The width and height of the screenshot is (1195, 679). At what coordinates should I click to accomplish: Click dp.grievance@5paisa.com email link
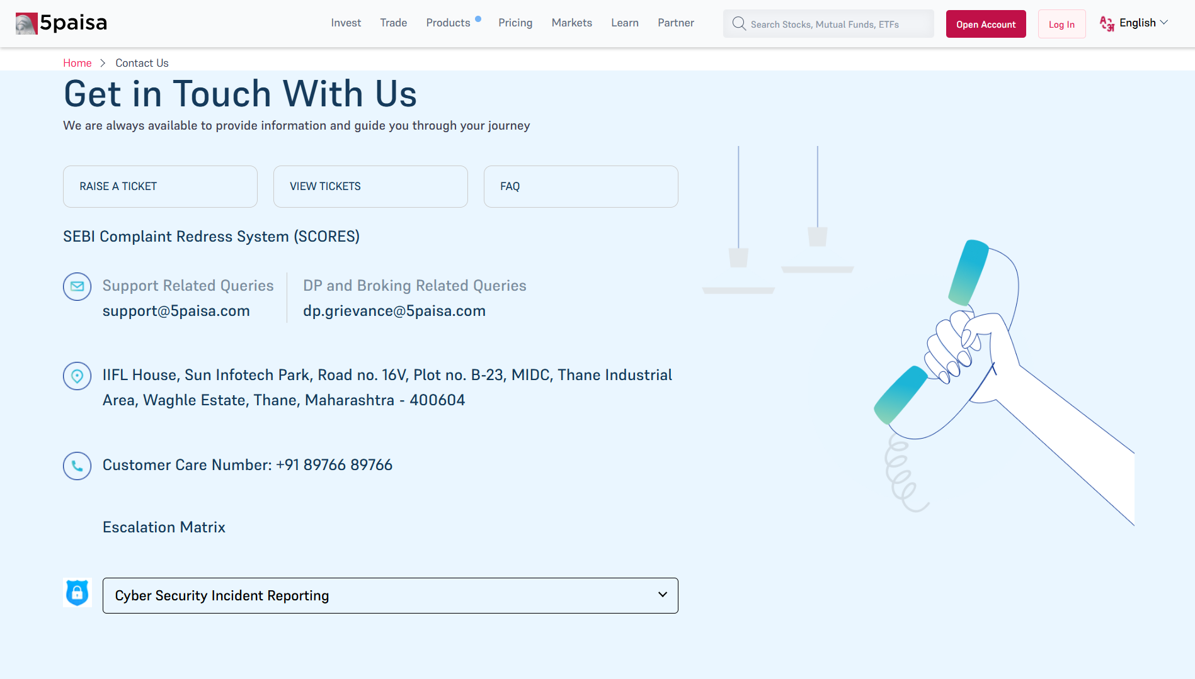coord(394,311)
